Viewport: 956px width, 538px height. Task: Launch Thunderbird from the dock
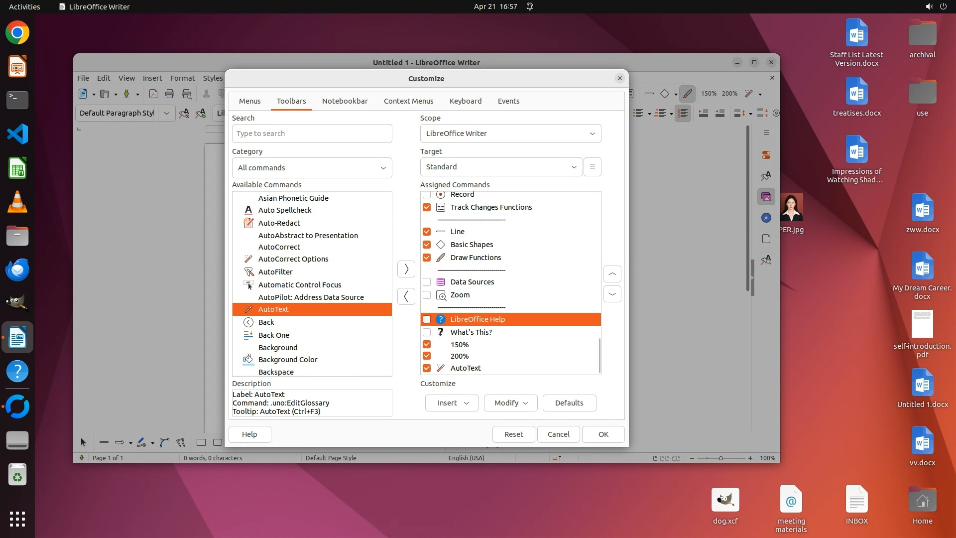17,269
